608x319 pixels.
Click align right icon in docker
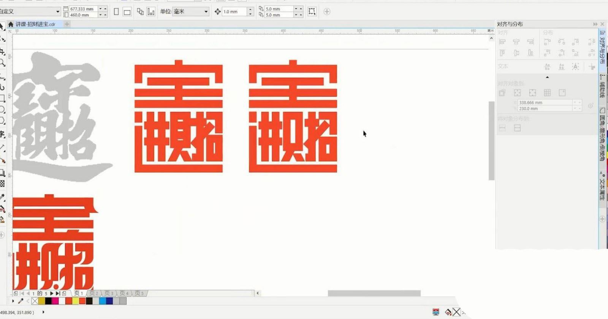(530, 42)
